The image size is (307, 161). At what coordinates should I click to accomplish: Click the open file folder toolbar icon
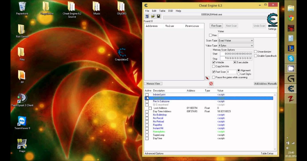tap(153, 16)
